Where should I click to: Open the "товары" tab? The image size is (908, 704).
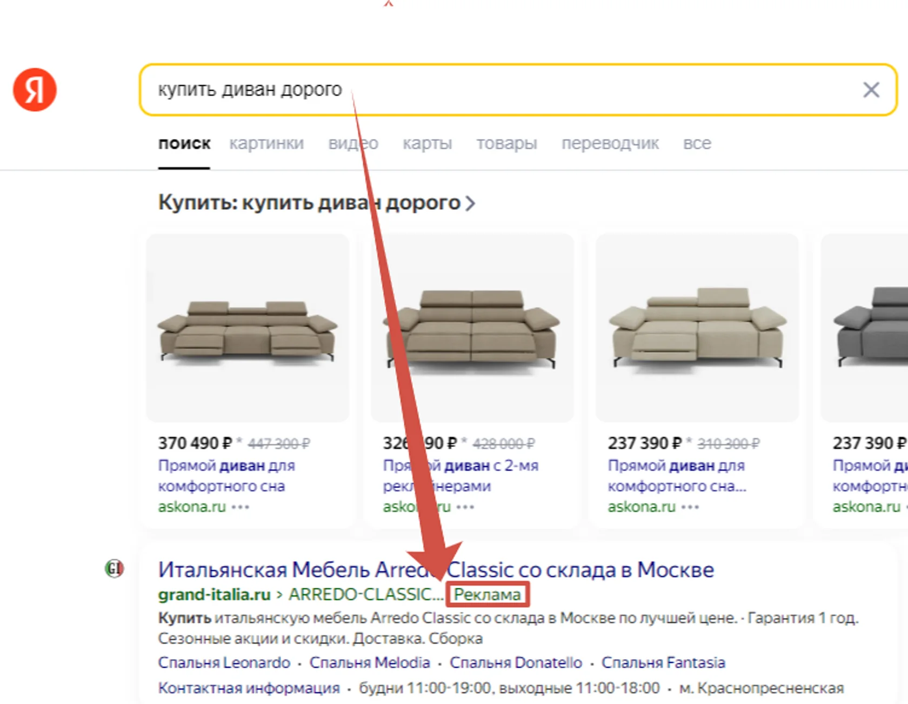point(506,143)
